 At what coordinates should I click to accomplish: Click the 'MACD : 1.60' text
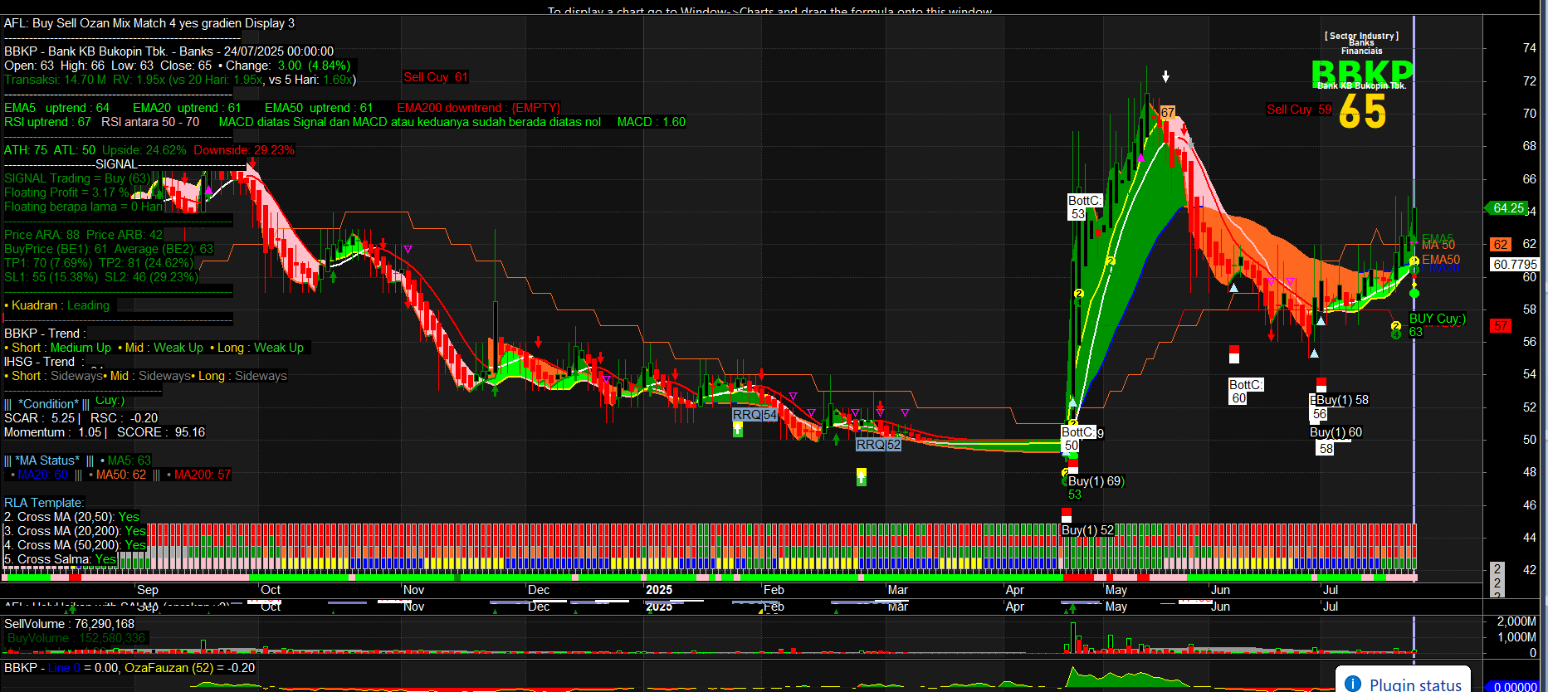point(652,122)
